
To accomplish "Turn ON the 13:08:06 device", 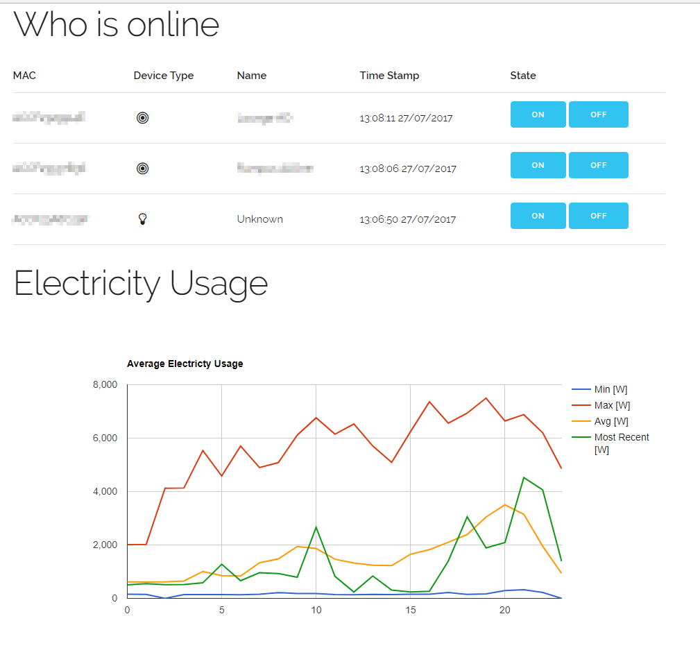I will point(538,165).
